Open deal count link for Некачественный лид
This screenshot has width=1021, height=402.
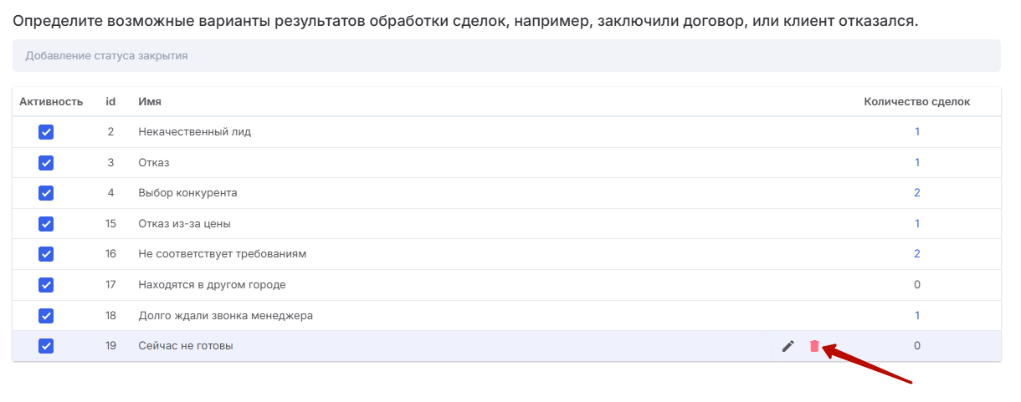(x=917, y=131)
